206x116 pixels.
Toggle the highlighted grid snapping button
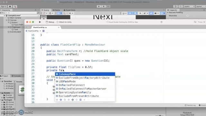click(60, 13)
